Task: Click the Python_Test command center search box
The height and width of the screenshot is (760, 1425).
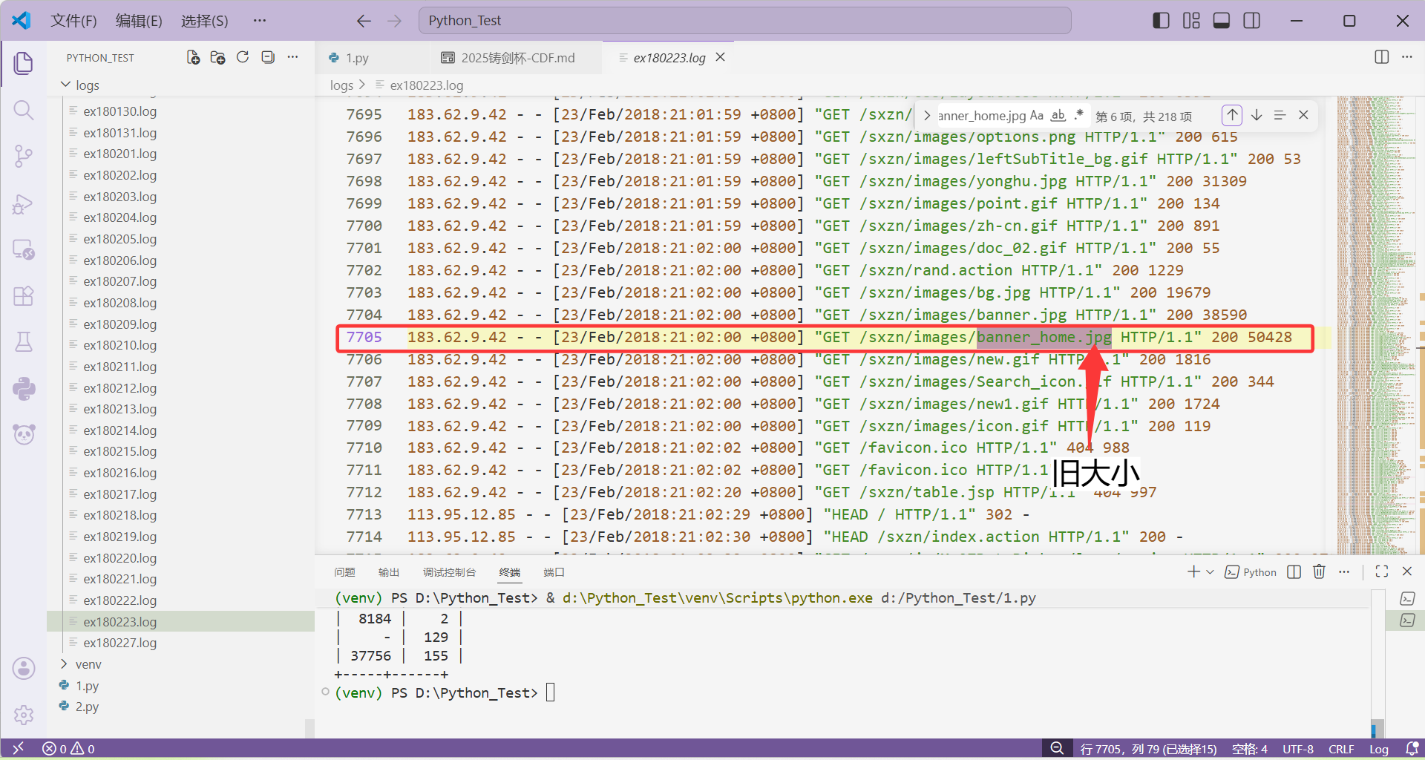Action: tap(745, 21)
